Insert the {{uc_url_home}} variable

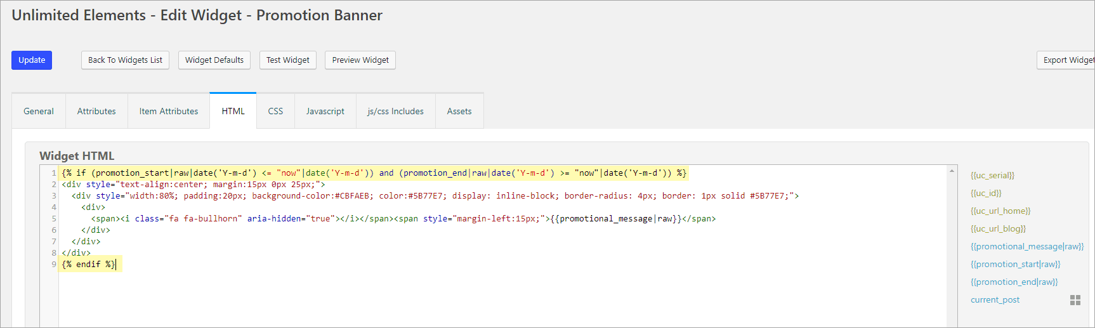click(x=1000, y=211)
